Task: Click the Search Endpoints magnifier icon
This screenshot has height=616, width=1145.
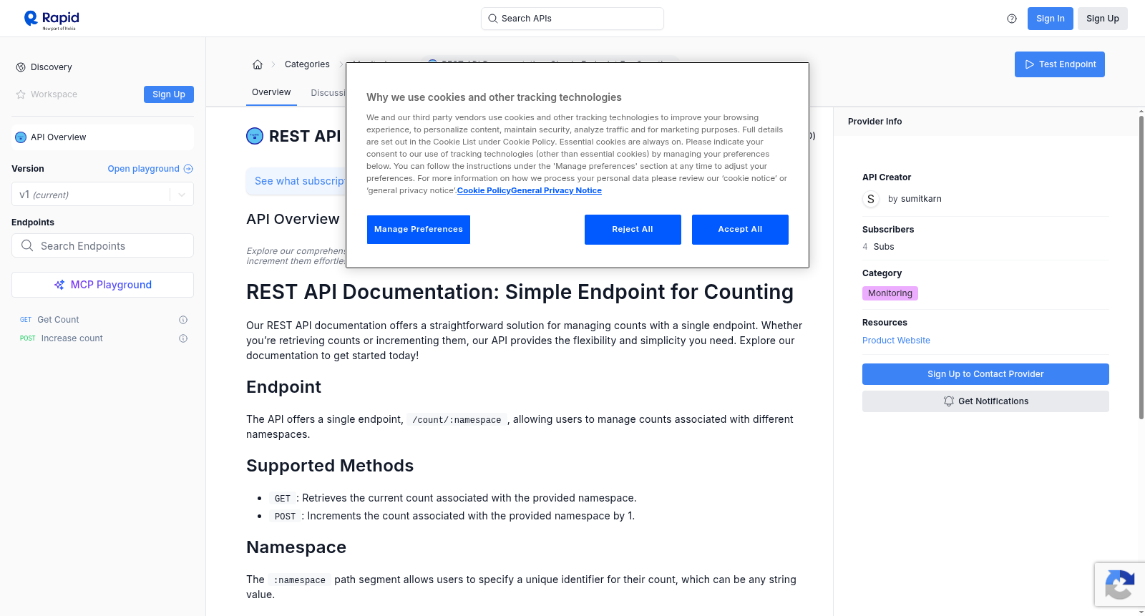Action: click(x=27, y=245)
